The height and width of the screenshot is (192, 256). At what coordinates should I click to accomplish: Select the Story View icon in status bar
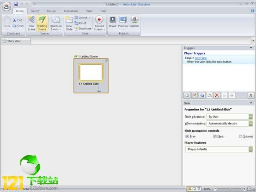pos(189,189)
